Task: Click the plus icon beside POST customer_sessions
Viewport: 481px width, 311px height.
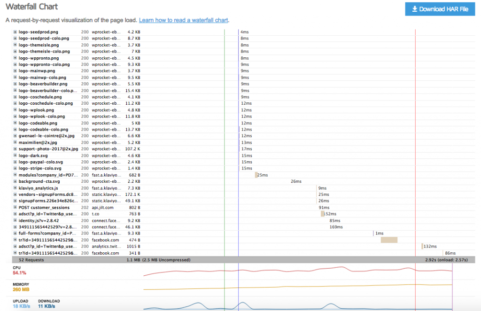Action: pyautogui.click(x=15, y=207)
